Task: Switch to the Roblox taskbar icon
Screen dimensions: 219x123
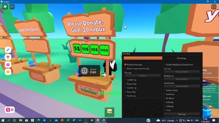Action: click(98, 120)
